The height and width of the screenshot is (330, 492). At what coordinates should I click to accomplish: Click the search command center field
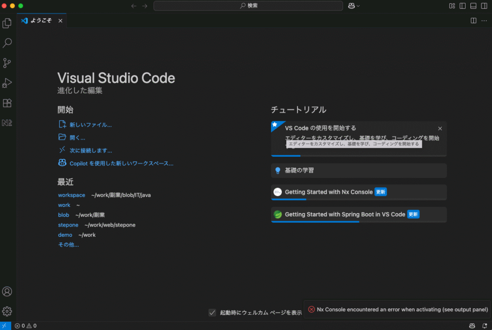[x=248, y=6]
